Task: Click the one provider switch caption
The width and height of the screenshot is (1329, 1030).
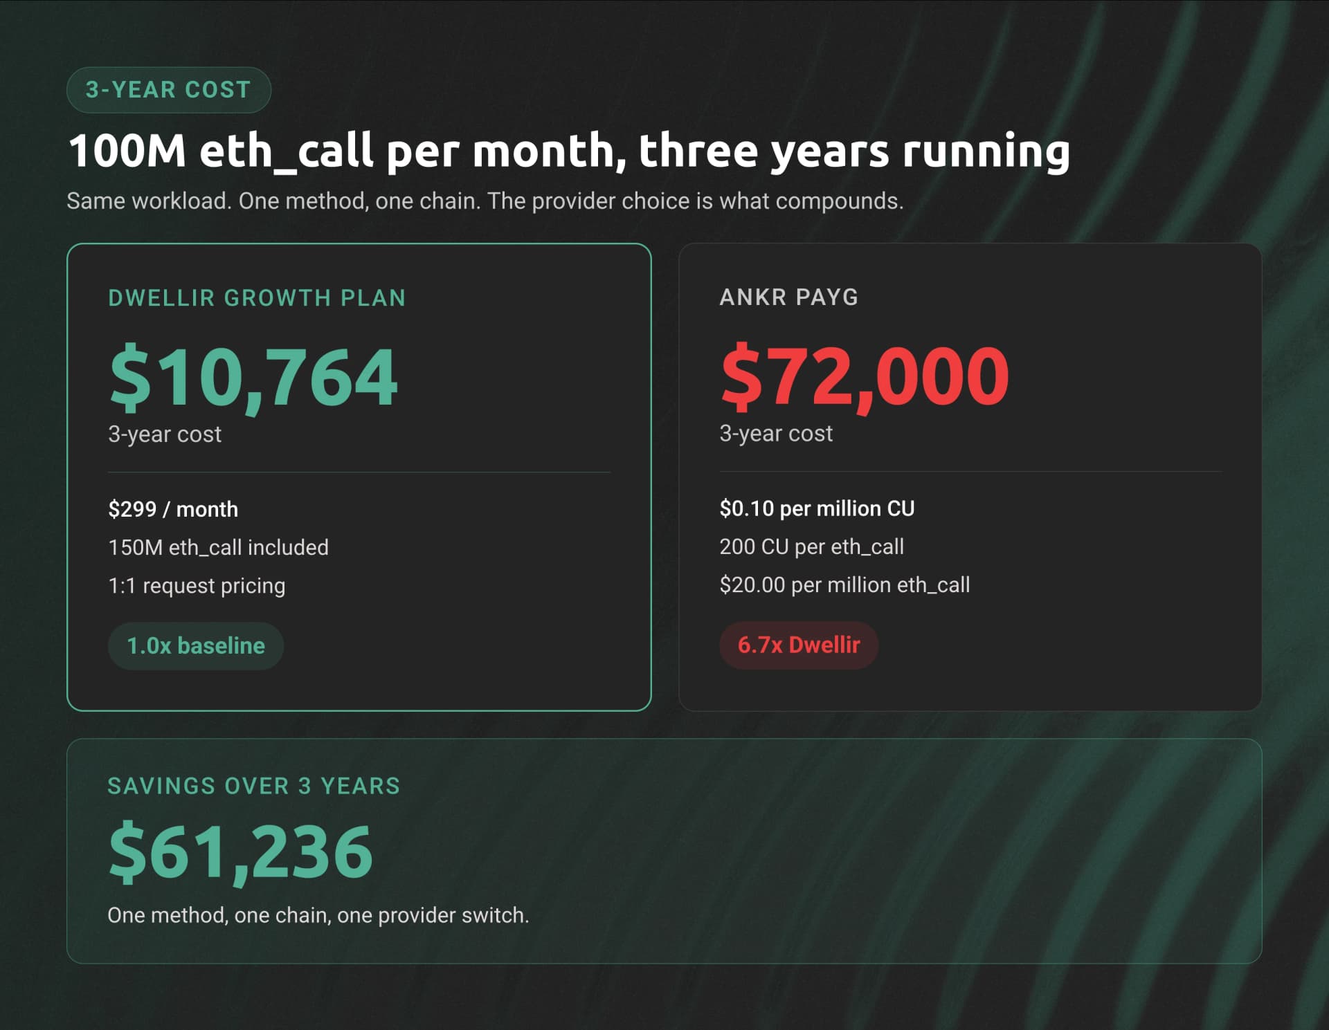Action: click(x=318, y=915)
